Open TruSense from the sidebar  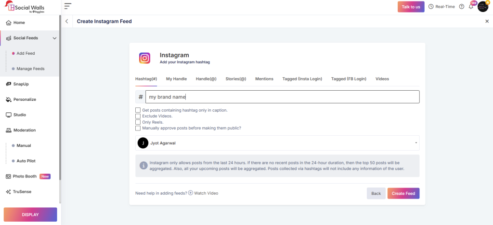tap(23, 191)
